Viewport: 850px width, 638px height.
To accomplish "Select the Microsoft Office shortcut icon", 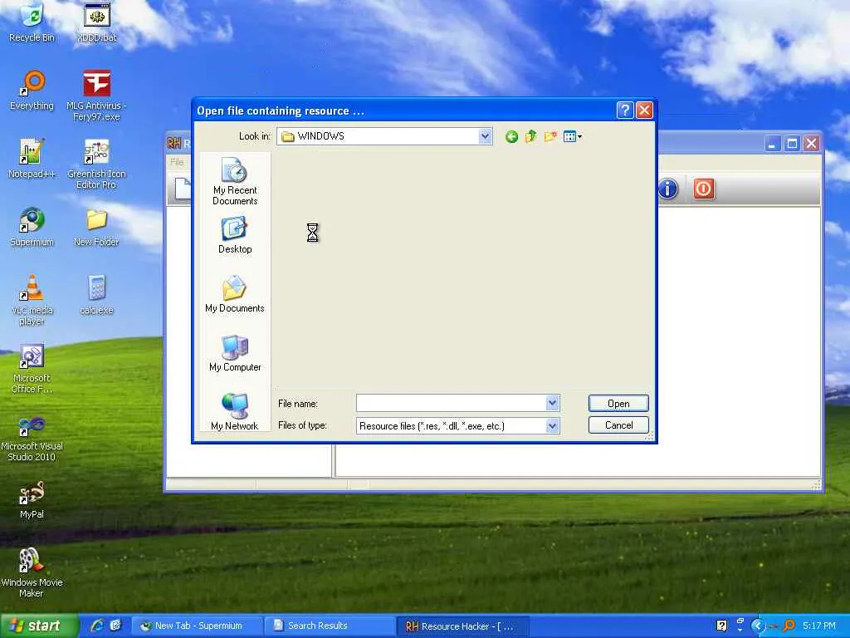I will [x=32, y=368].
